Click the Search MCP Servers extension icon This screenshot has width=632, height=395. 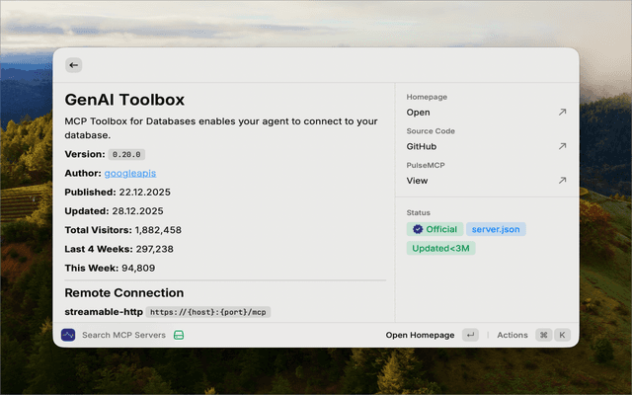(69, 336)
